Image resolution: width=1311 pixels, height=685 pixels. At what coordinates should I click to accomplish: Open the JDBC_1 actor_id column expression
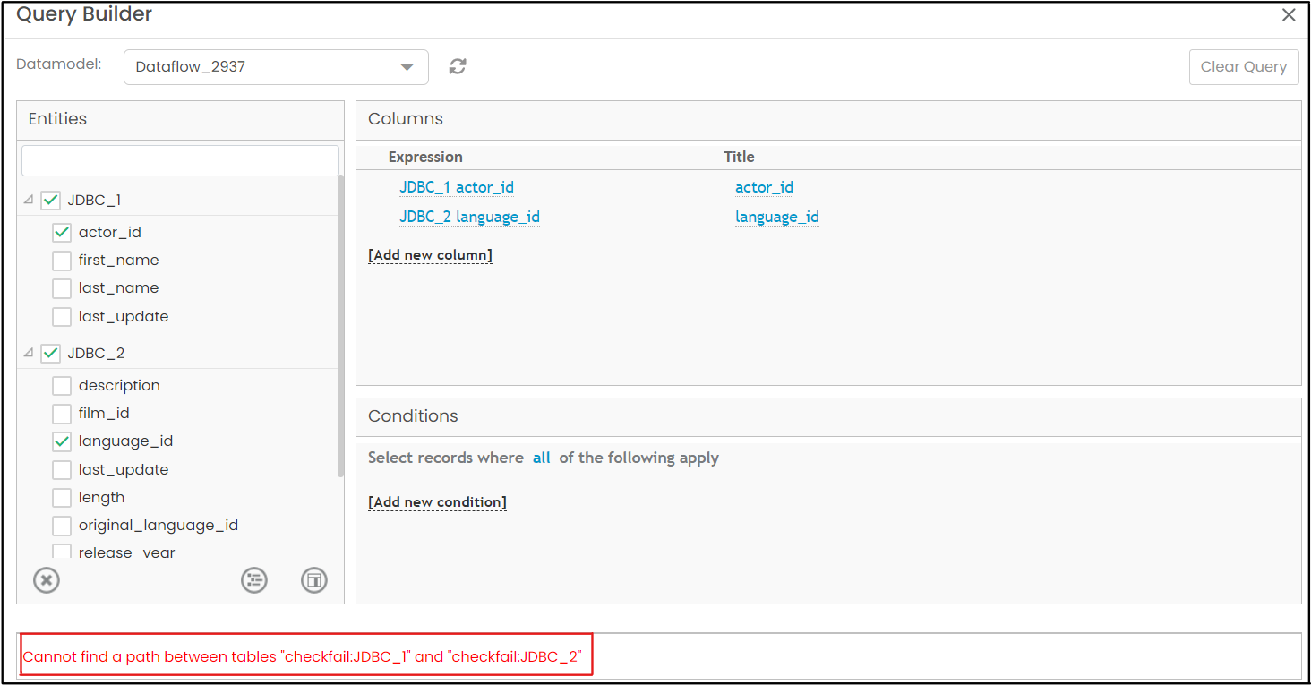pos(457,187)
